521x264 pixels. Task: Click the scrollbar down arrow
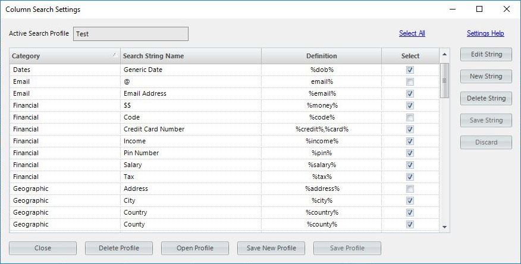pos(444,227)
